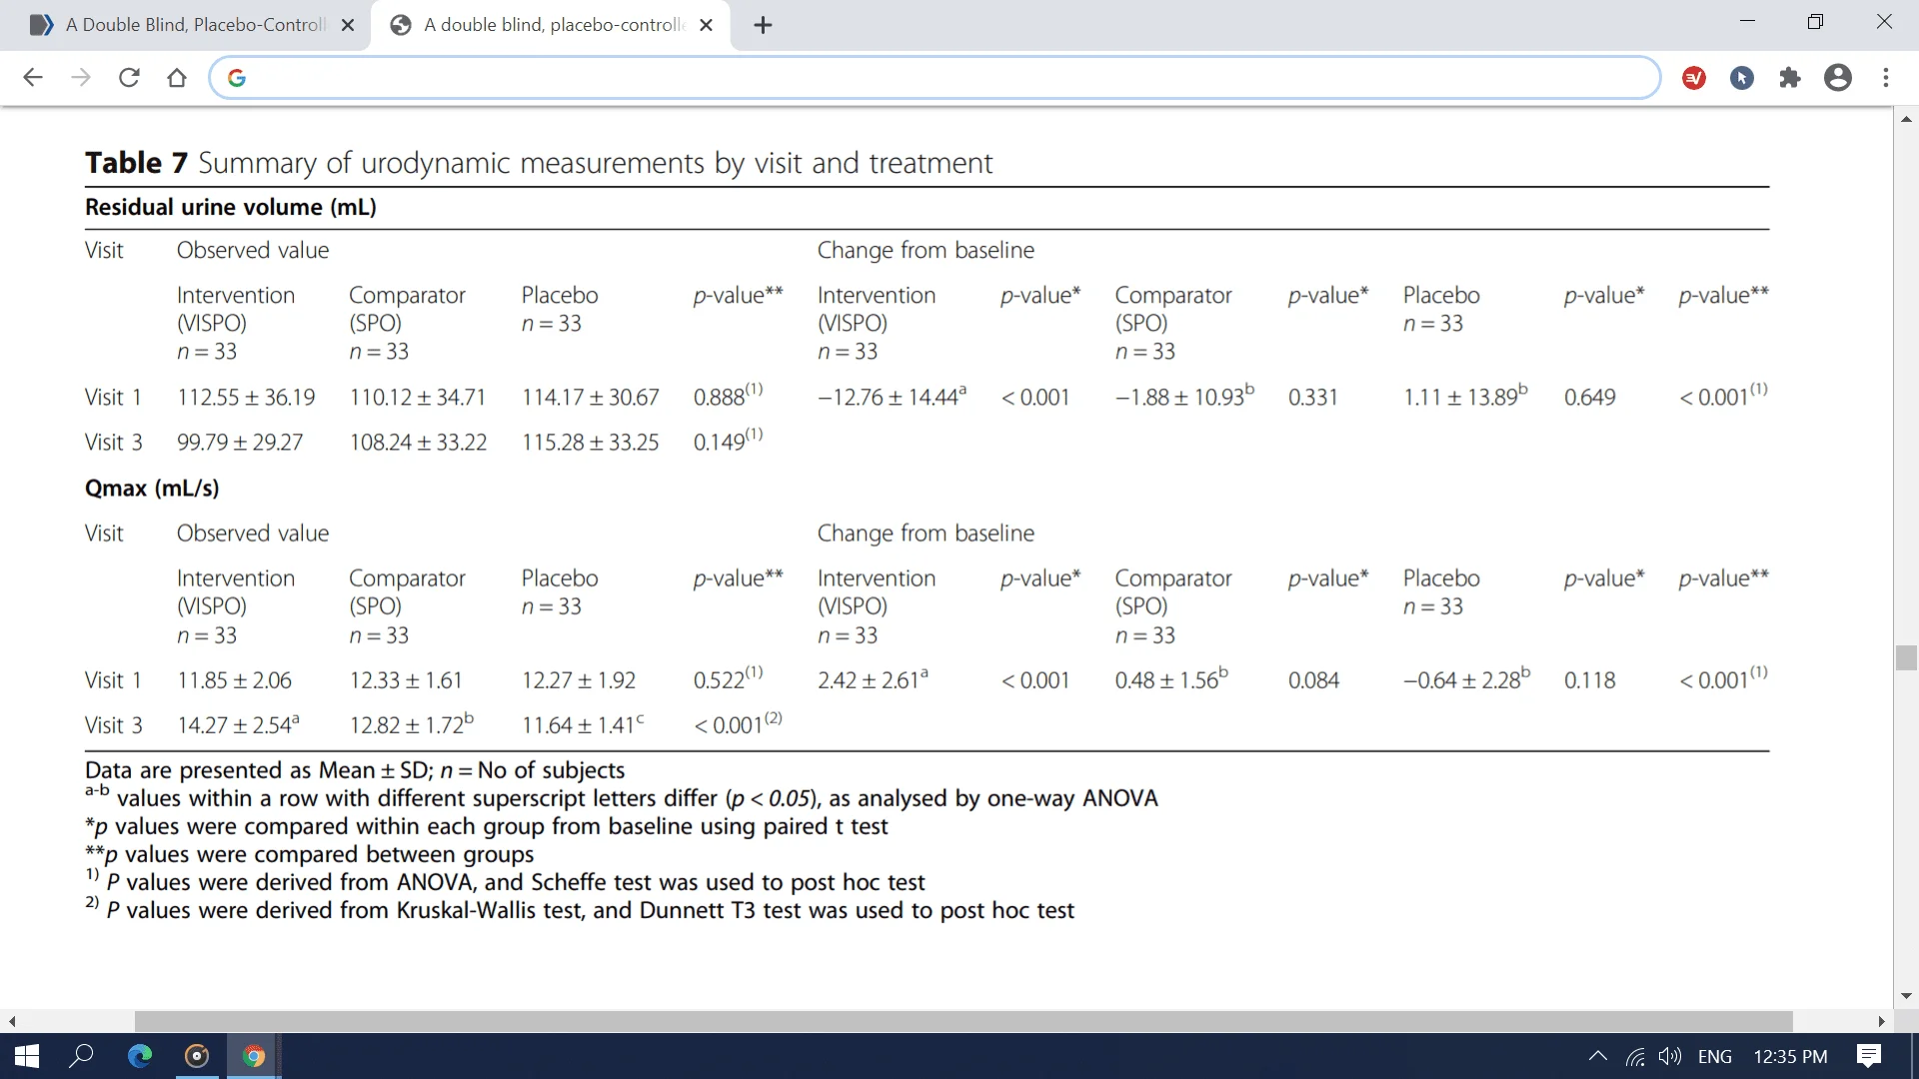This screenshot has width=1919, height=1079.
Task: Click the vertical scrollbar thumb
Action: tap(1906, 657)
